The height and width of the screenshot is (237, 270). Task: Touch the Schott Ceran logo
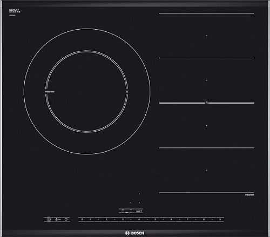[15, 11]
